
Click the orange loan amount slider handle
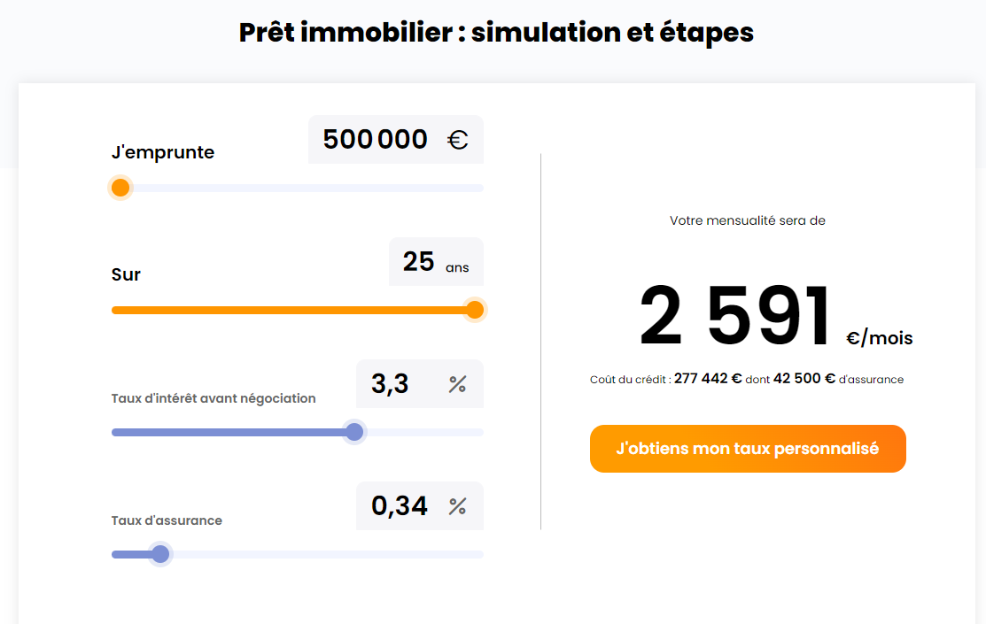[x=120, y=188]
